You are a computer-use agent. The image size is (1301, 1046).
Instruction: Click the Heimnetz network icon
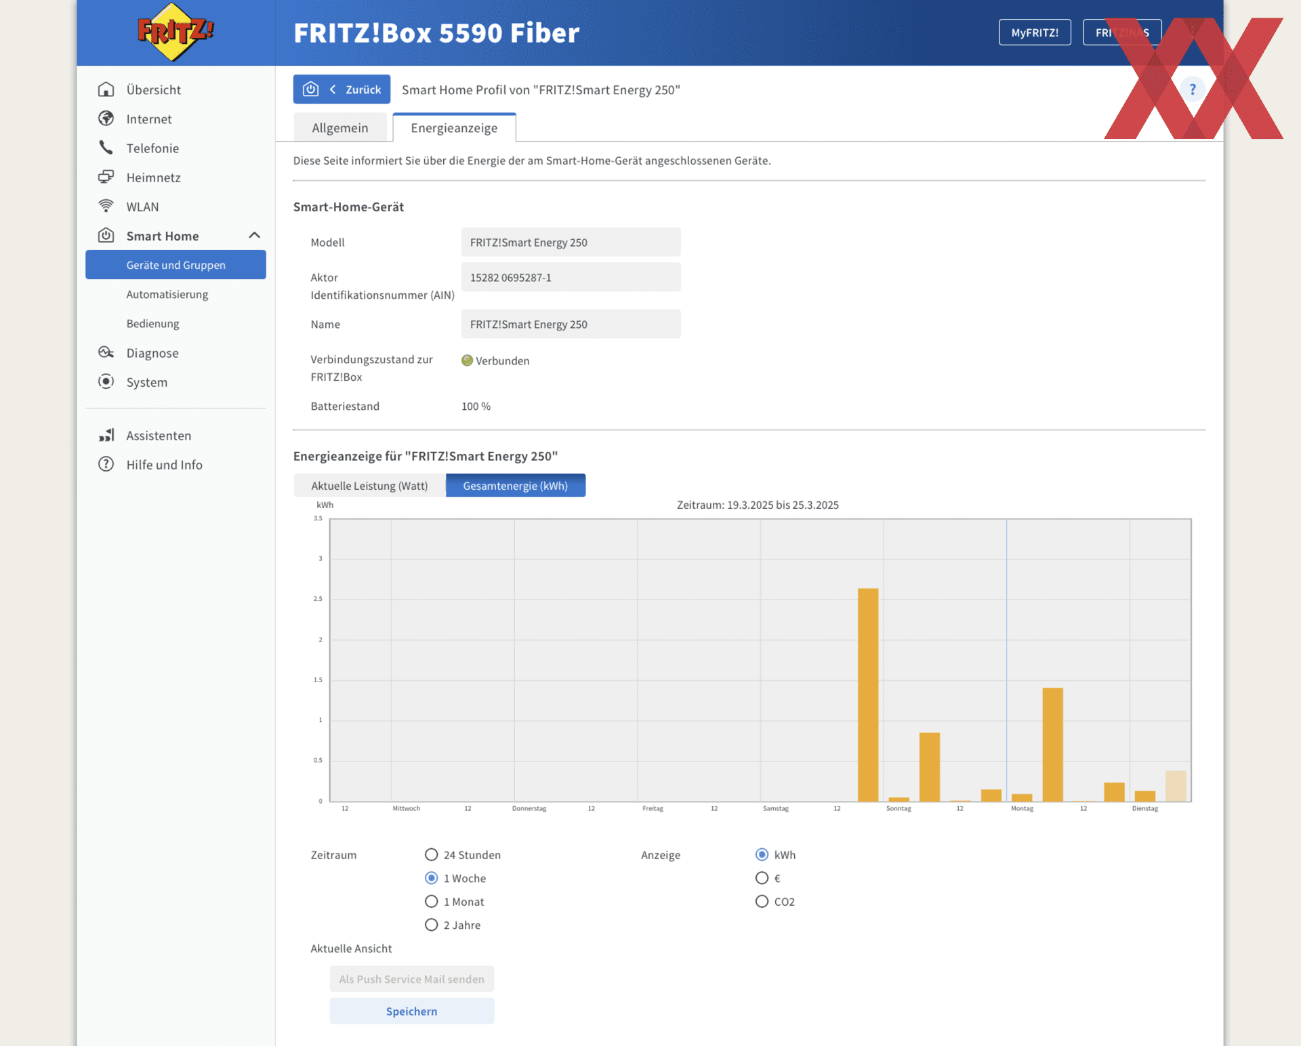[x=106, y=177]
